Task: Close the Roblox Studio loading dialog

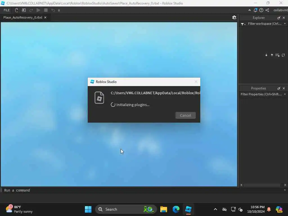Action: [x=196, y=82]
